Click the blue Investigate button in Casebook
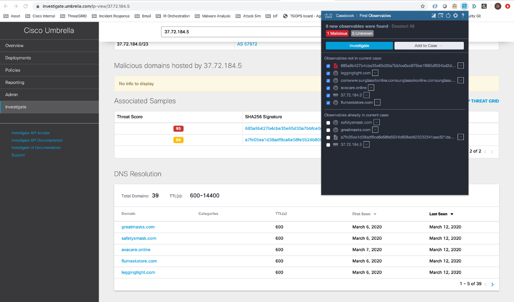 pyautogui.click(x=359, y=46)
